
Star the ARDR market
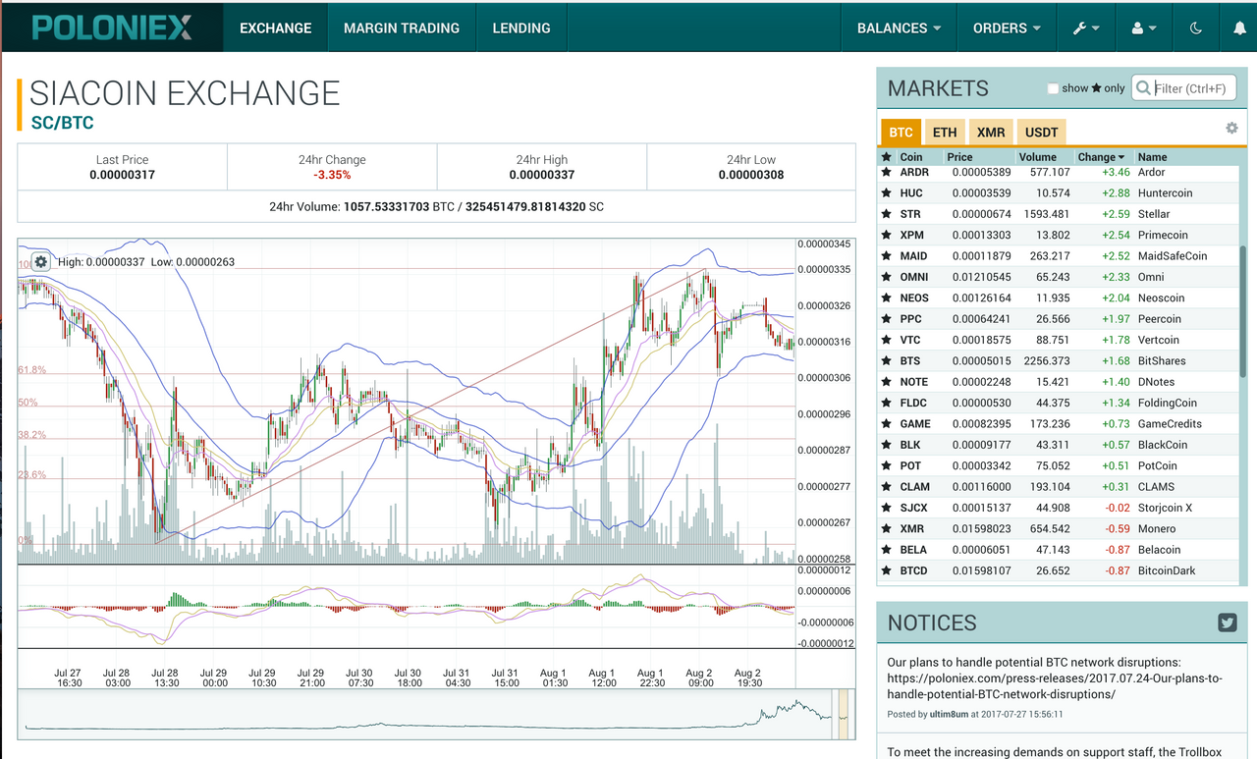pos(887,173)
